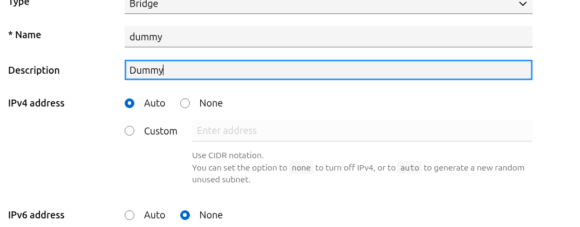This screenshot has height=227, width=580.
Task: Click the Name field label
Action: pyautogui.click(x=25, y=35)
